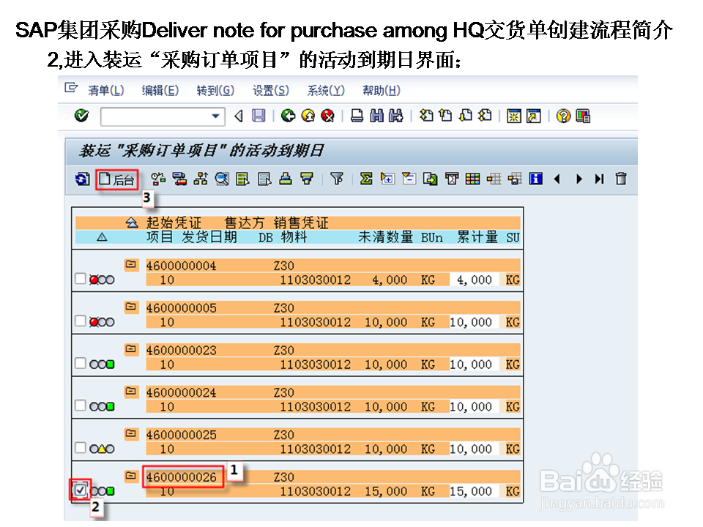
Task: Open the command field dropdown arrow
Action: click(x=215, y=116)
